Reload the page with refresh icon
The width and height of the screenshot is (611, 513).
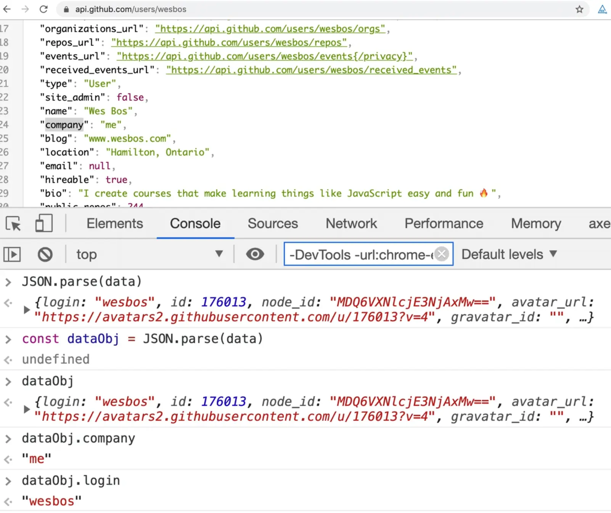click(44, 9)
